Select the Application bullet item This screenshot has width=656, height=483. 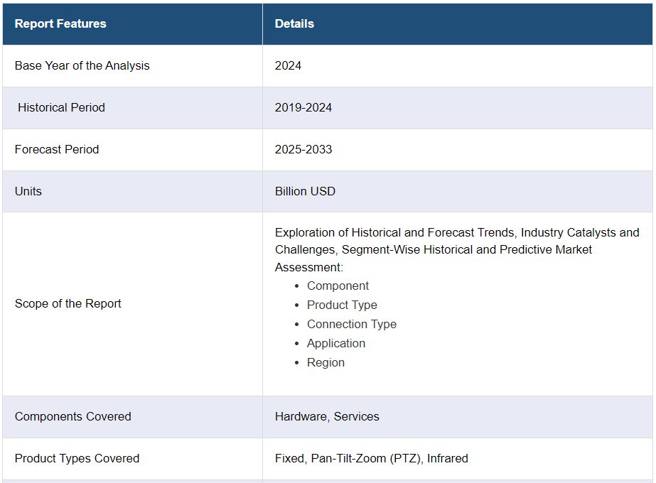pyautogui.click(x=335, y=343)
